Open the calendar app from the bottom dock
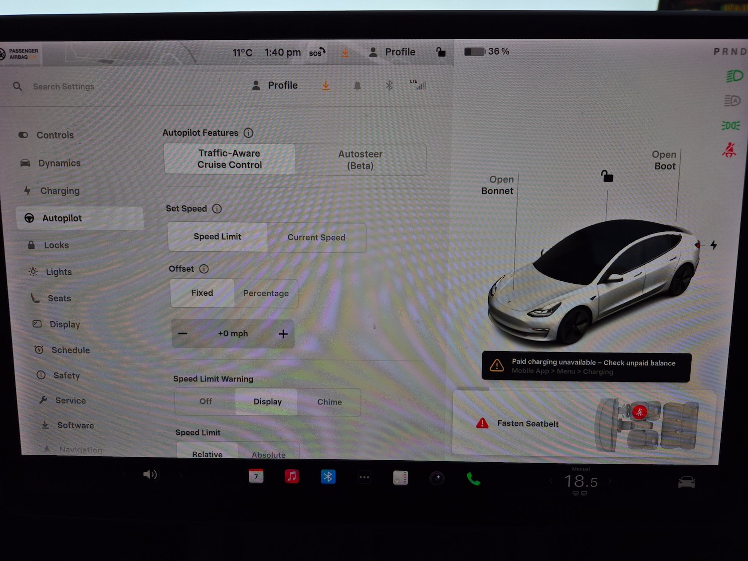This screenshot has height=561, width=748. tap(256, 477)
